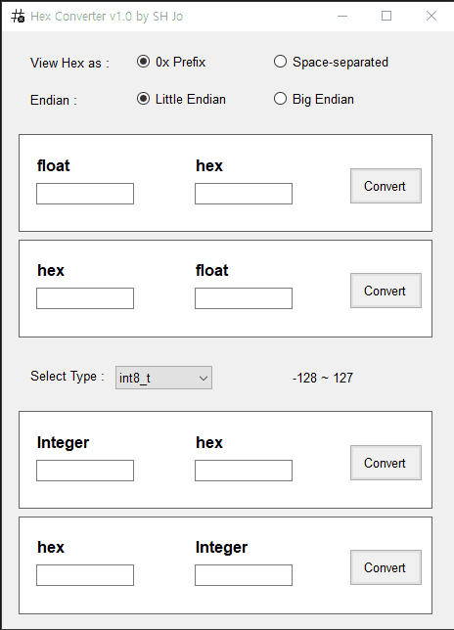
Task: Click Convert in the Integer-to-hex section
Action: pyautogui.click(x=386, y=463)
